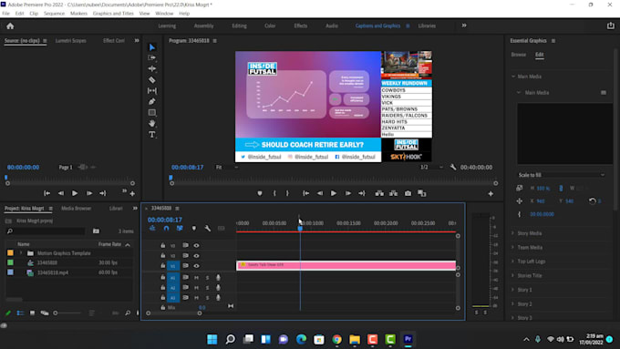The width and height of the screenshot is (620, 349).
Task: Click the Lift button in Program Monitor
Action: coord(379,193)
